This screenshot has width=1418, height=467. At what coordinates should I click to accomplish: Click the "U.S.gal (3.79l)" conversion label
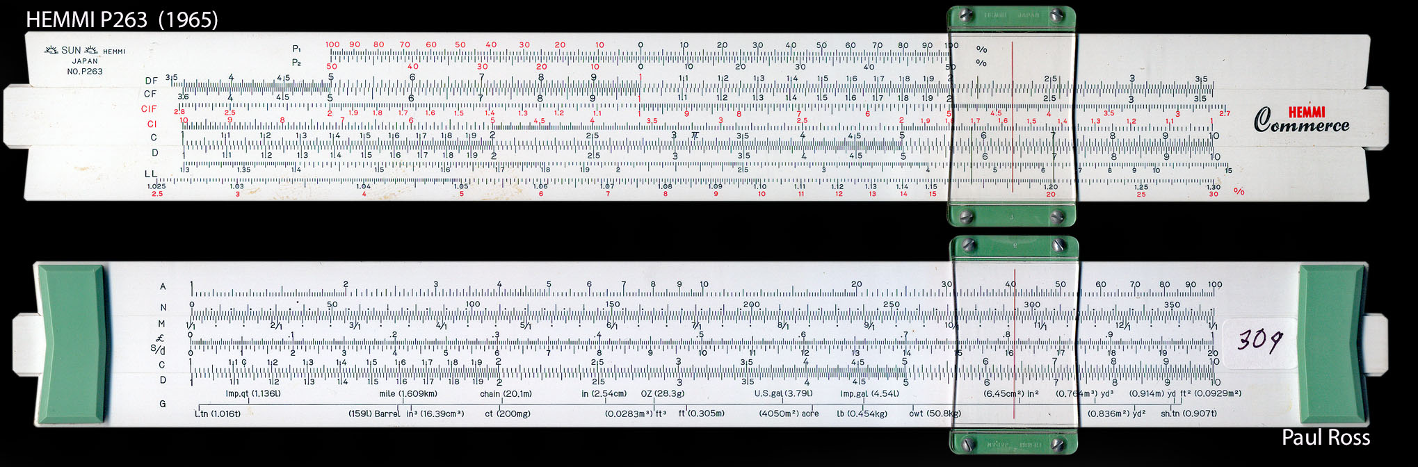(783, 394)
